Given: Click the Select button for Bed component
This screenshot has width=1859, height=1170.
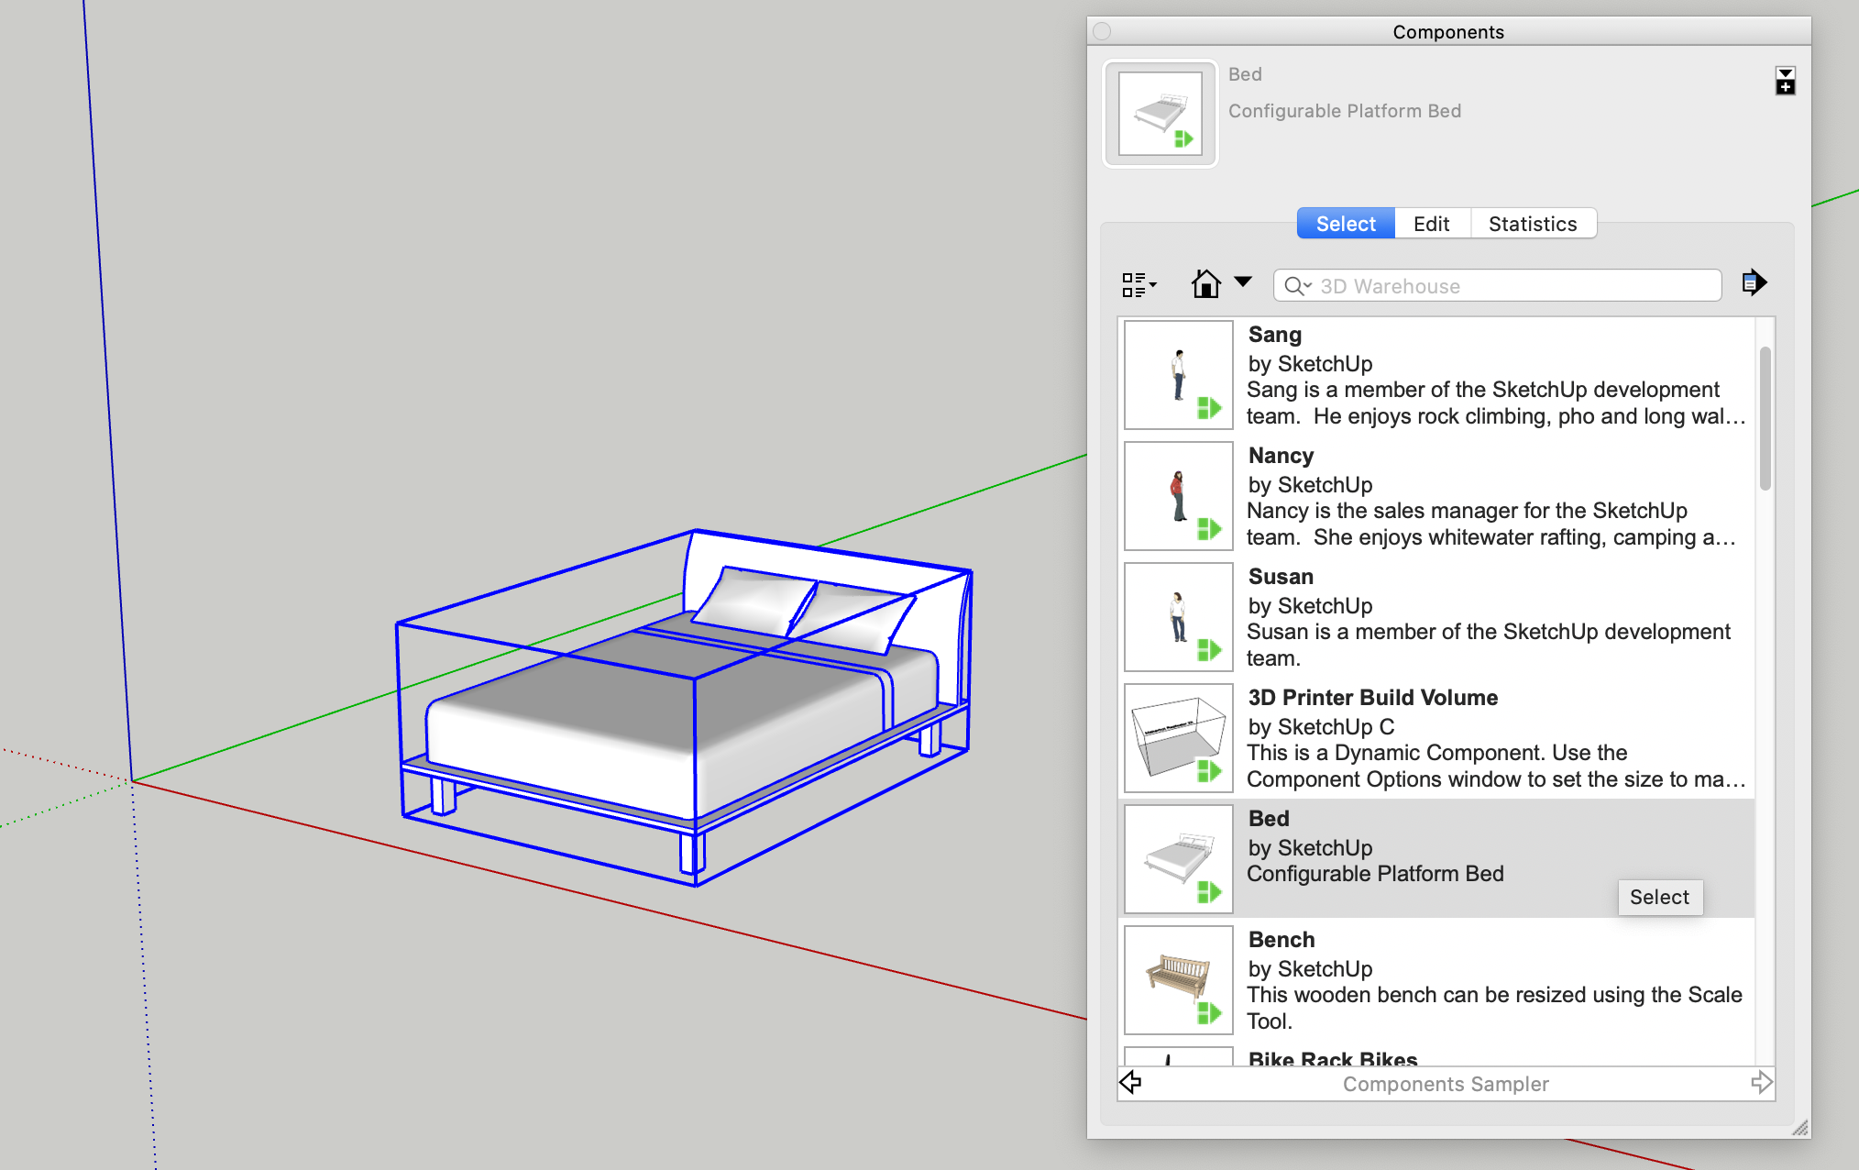Looking at the screenshot, I should point(1658,895).
